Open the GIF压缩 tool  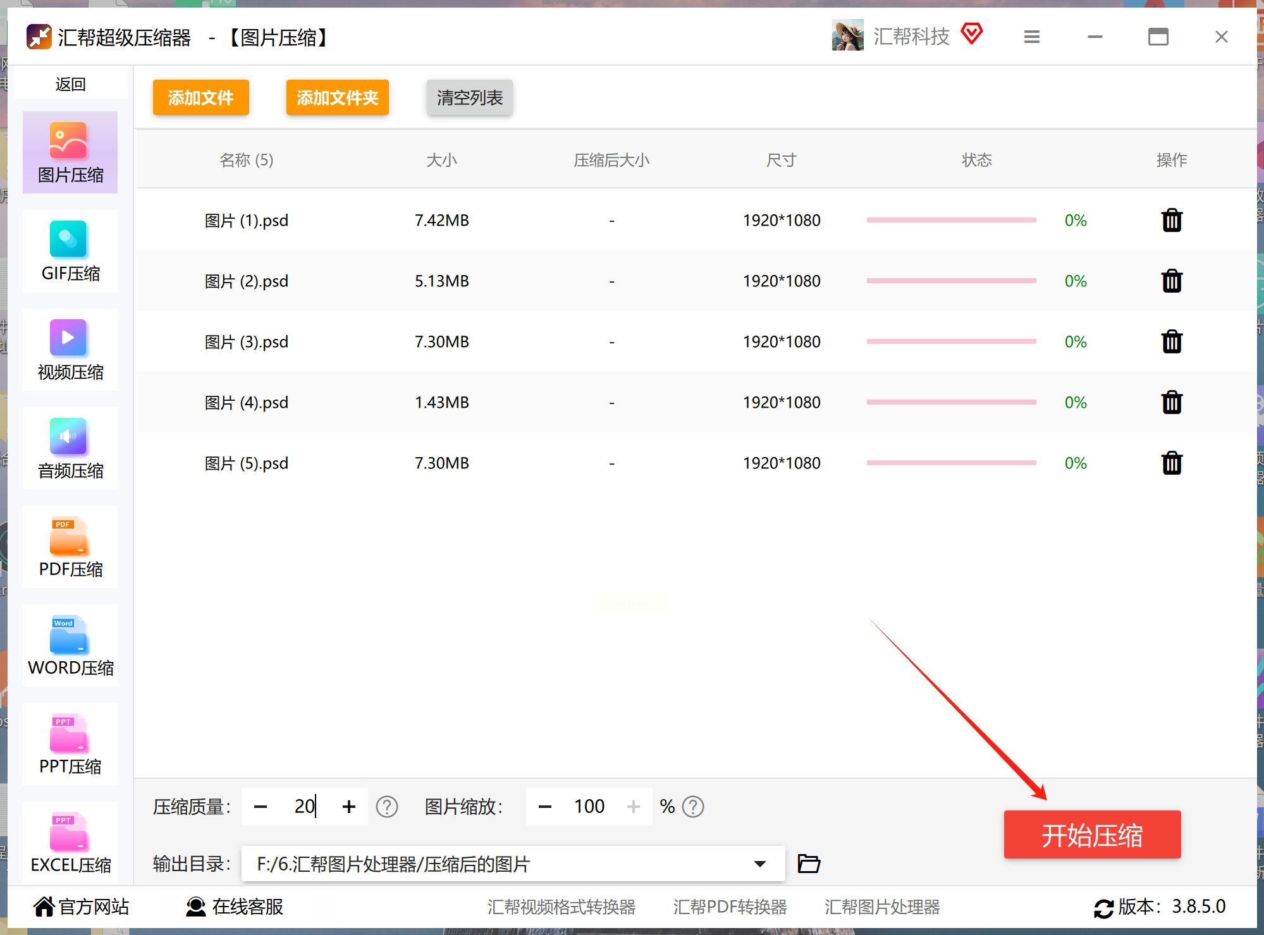[70, 251]
